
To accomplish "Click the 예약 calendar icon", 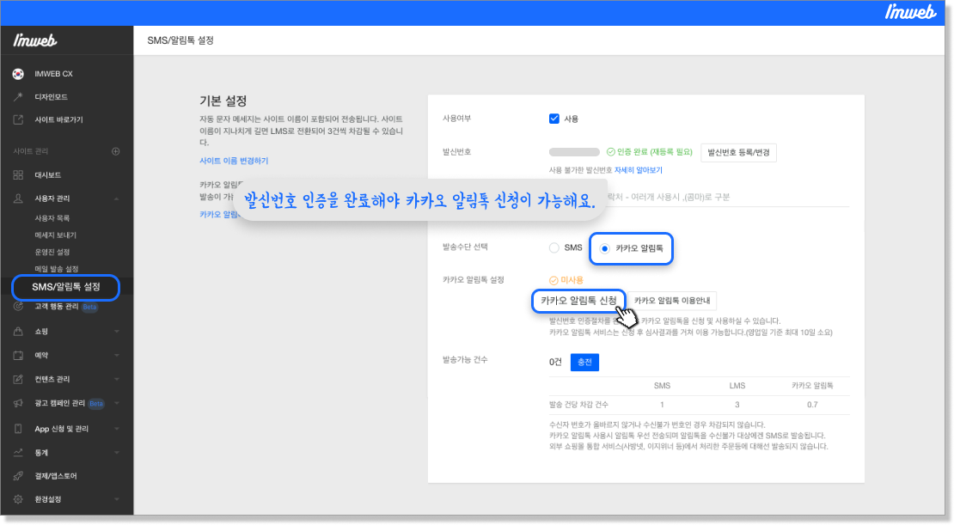I will [18, 355].
